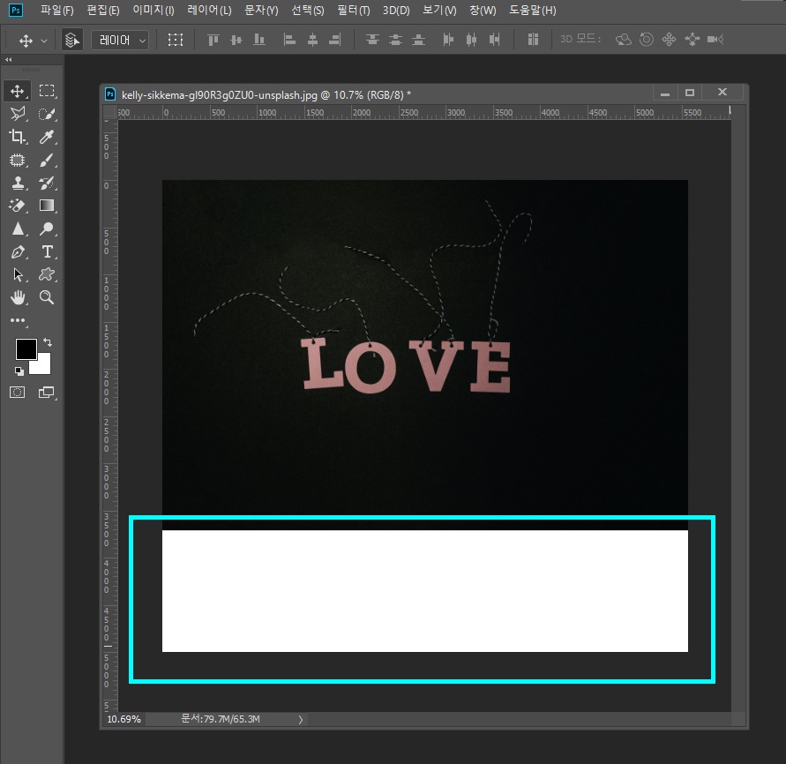Toggle Quick Mask mode
This screenshot has height=764, width=786.
[x=18, y=393]
